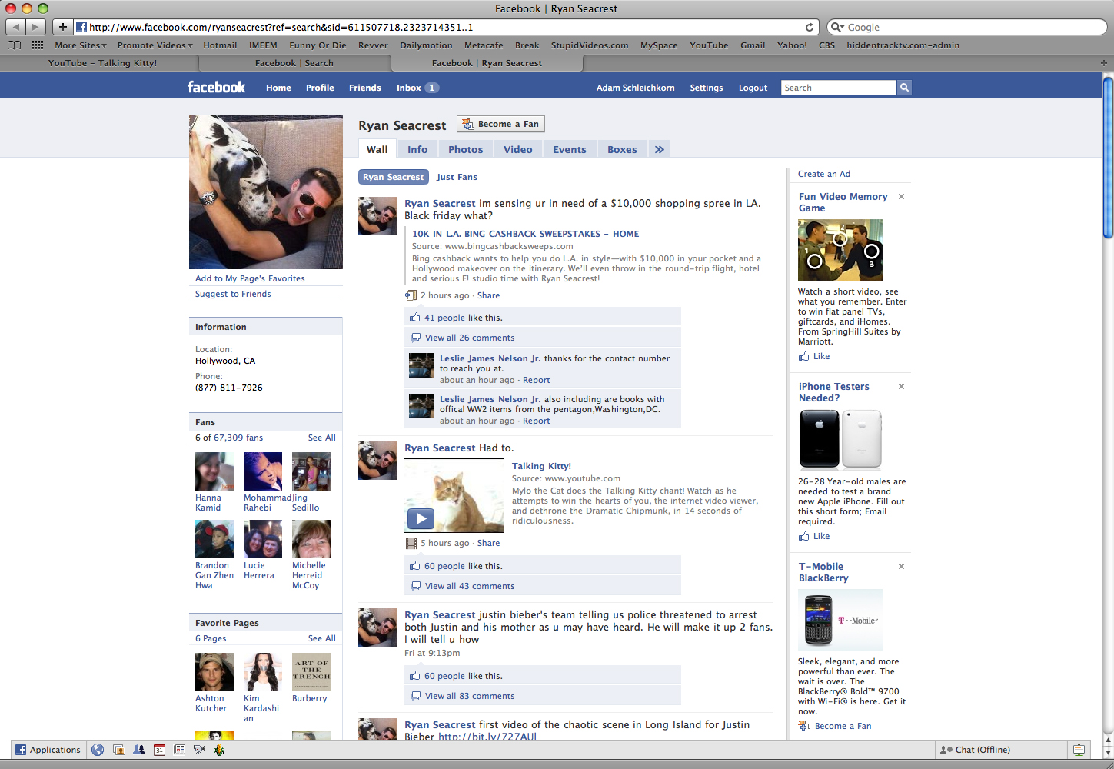Click Suggest to Friends link
The image size is (1114, 769).
(233, 294)
